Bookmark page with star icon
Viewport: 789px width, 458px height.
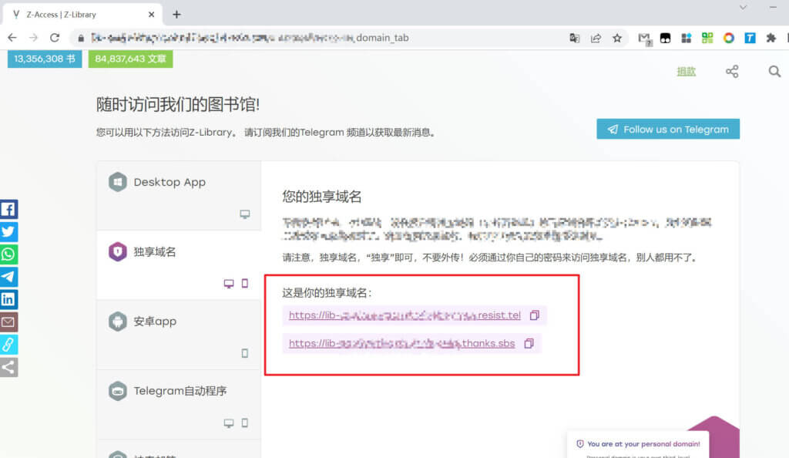click(x=617, y=38)
